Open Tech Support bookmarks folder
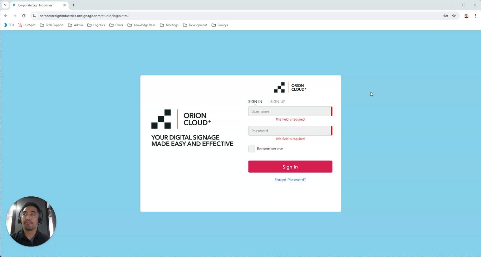This screenshot has height=257, width=481. pyautogui.click(x=51, y=25)
